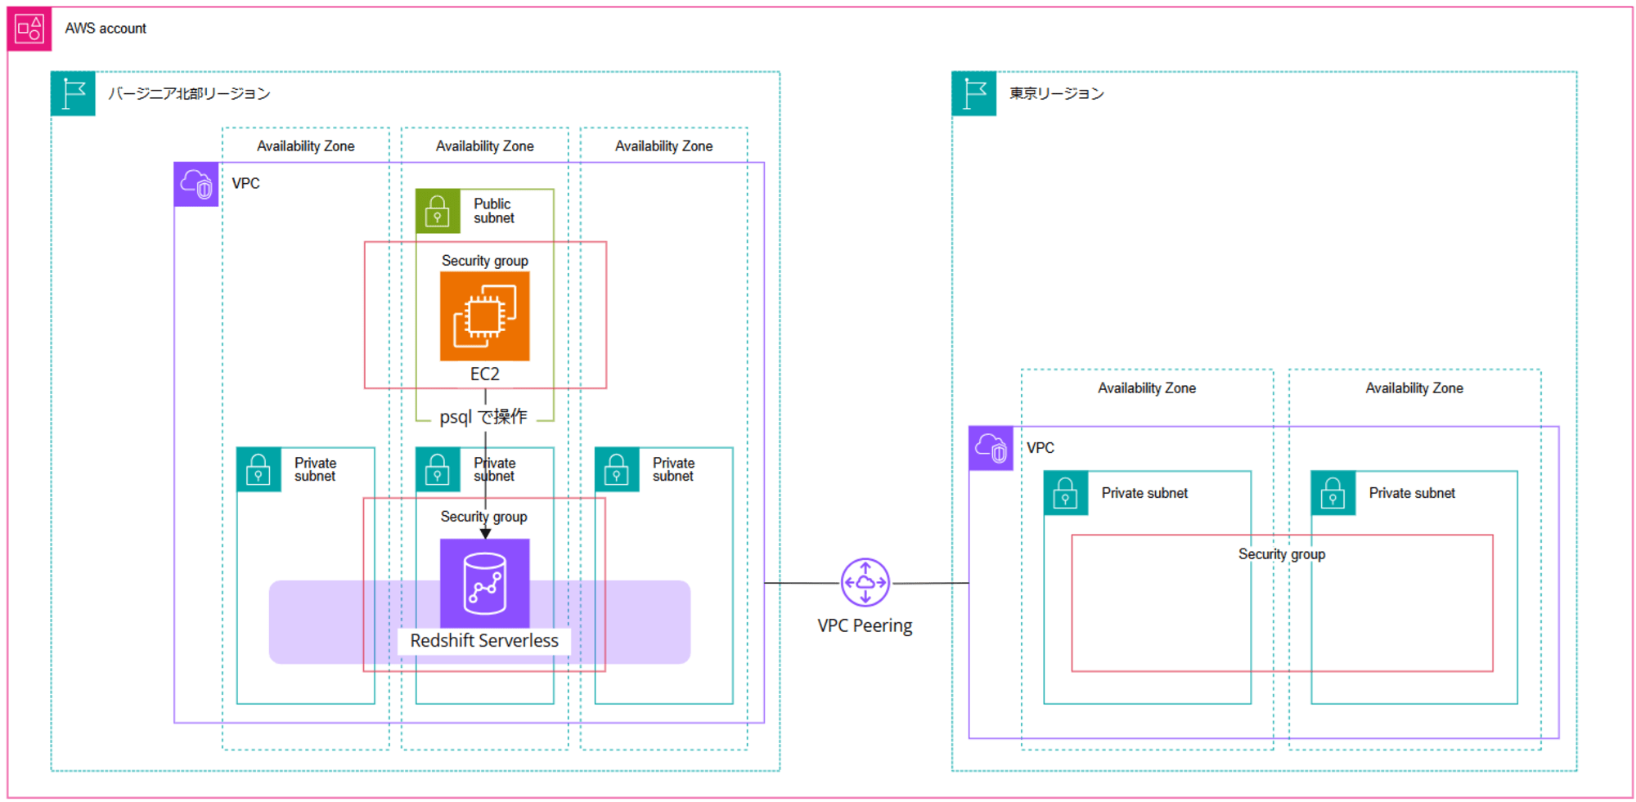Click the orange EC2 instance icon
Image resolution: width=1636 pixels, height=802 pixels.
point(484,316)
